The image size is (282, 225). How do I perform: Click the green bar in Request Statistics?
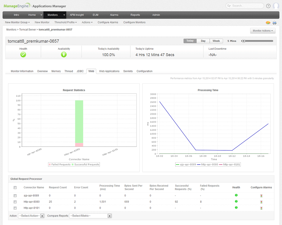tap(79, 122)
